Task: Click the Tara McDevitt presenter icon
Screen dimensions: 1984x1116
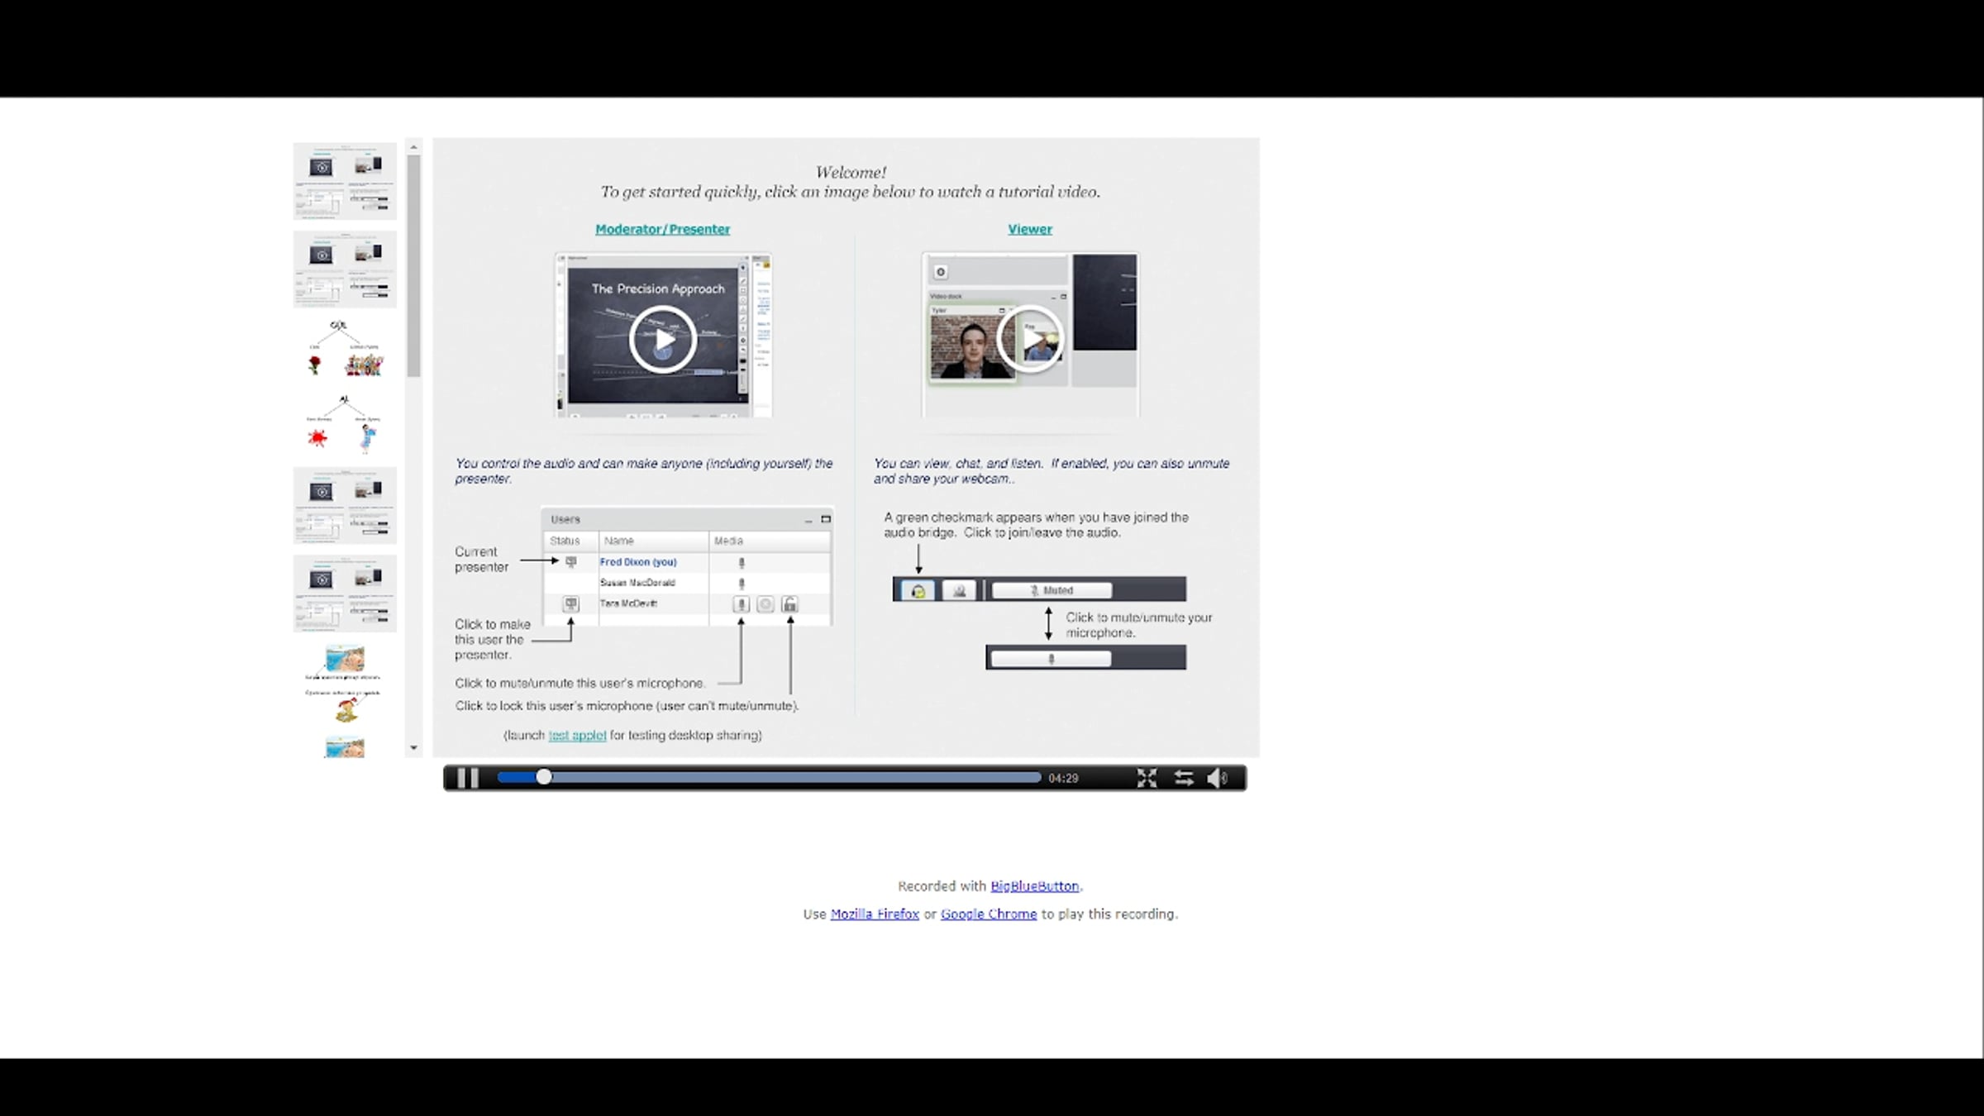Action: (570, 604)
